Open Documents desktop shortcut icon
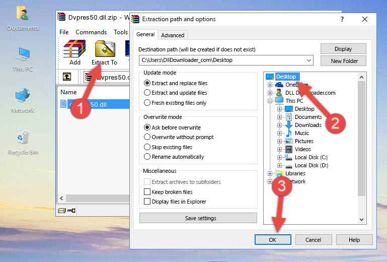387x262 pixels. click(23, 13)
